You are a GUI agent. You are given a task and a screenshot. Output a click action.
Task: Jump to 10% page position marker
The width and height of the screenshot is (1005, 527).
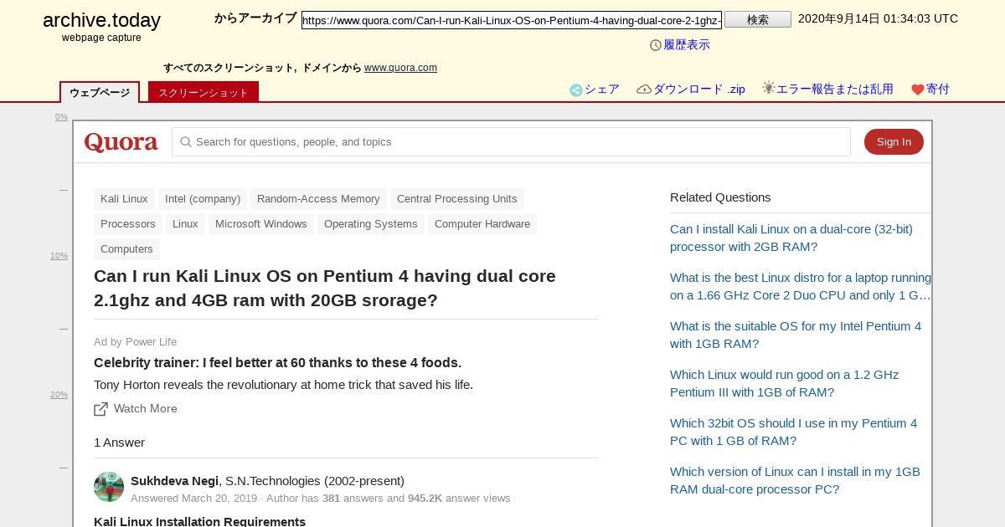[59, 256]
